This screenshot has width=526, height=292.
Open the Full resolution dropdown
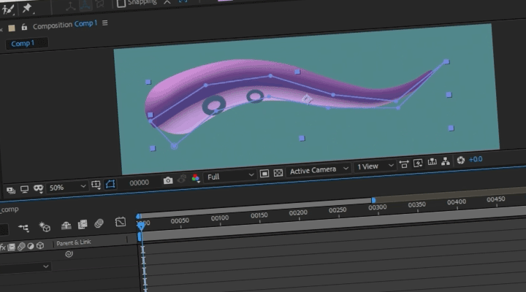(x=230, y=176)
